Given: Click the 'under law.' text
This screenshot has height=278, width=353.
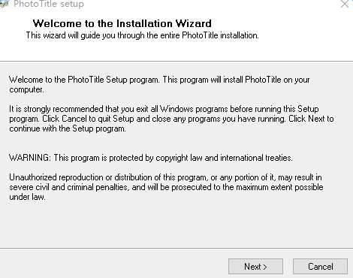Looking at the screenshot, I should (x=27, y=197).
